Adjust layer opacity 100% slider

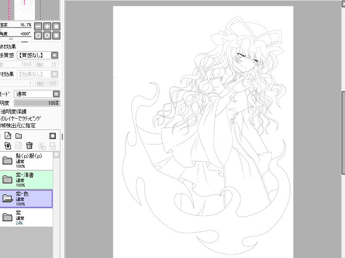[37, 103]
